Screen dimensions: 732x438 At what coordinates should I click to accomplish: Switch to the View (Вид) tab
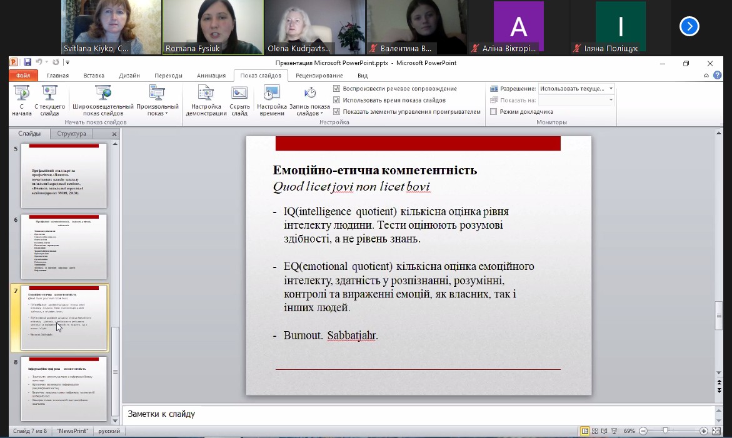[x=363, y=76]
